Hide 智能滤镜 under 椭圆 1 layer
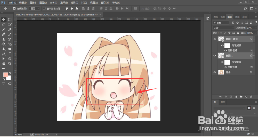This screenshot has height=137, width=258. coord(222,62)
